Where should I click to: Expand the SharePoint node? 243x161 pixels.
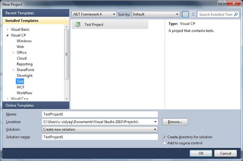point(13,70)
